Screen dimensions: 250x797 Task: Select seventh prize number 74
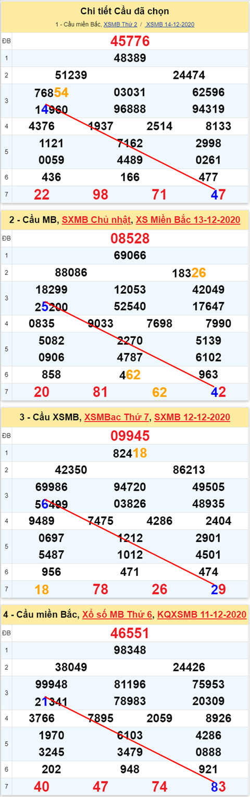(159, 786)
